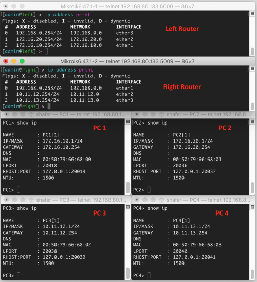Click the home folder icon in PC1 title bar
The image size is (257, 282).
(31, 114)
